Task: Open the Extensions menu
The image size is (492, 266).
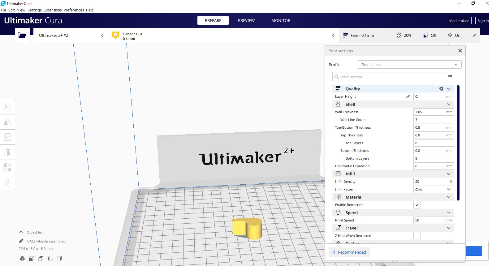Action: pos(53,10)
